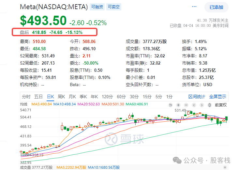Click the 最低 value 484.58
This screenshot has height=170, width=238.
click(39, 49)
